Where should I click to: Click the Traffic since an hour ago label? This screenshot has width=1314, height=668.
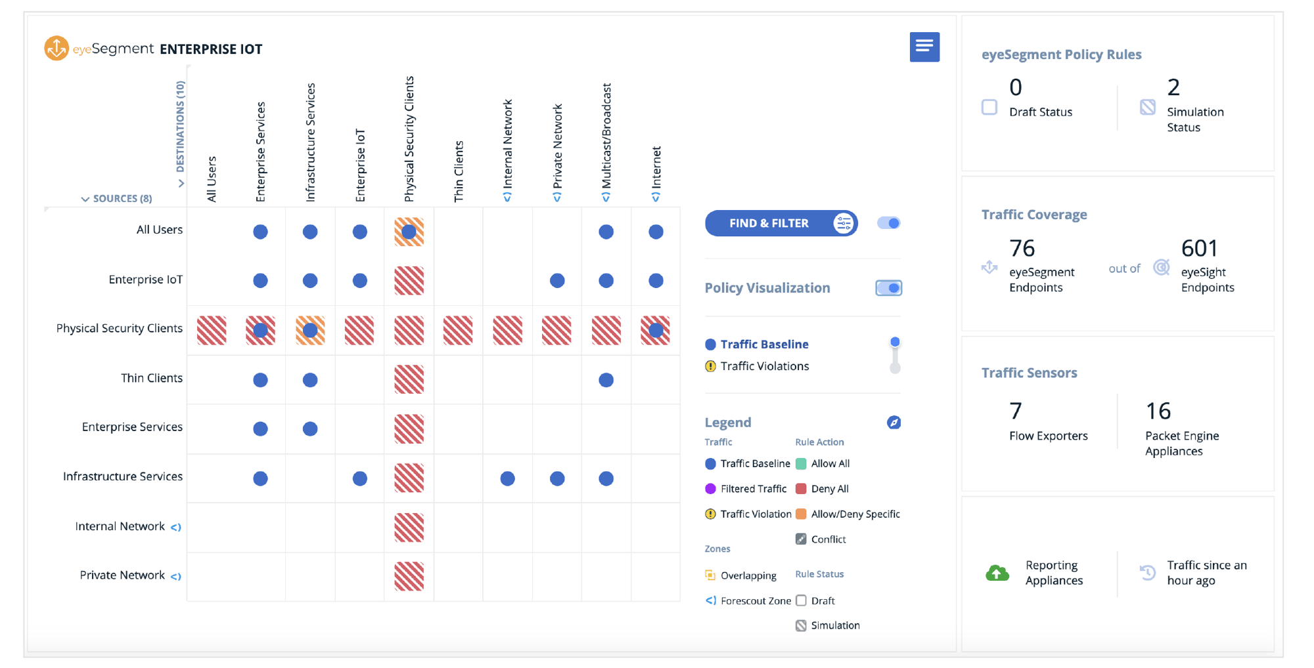point(1206,573)
